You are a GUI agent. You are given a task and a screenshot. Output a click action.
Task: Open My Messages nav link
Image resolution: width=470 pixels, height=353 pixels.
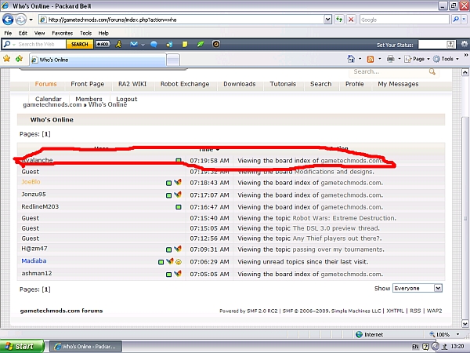(x=398, y=84)
